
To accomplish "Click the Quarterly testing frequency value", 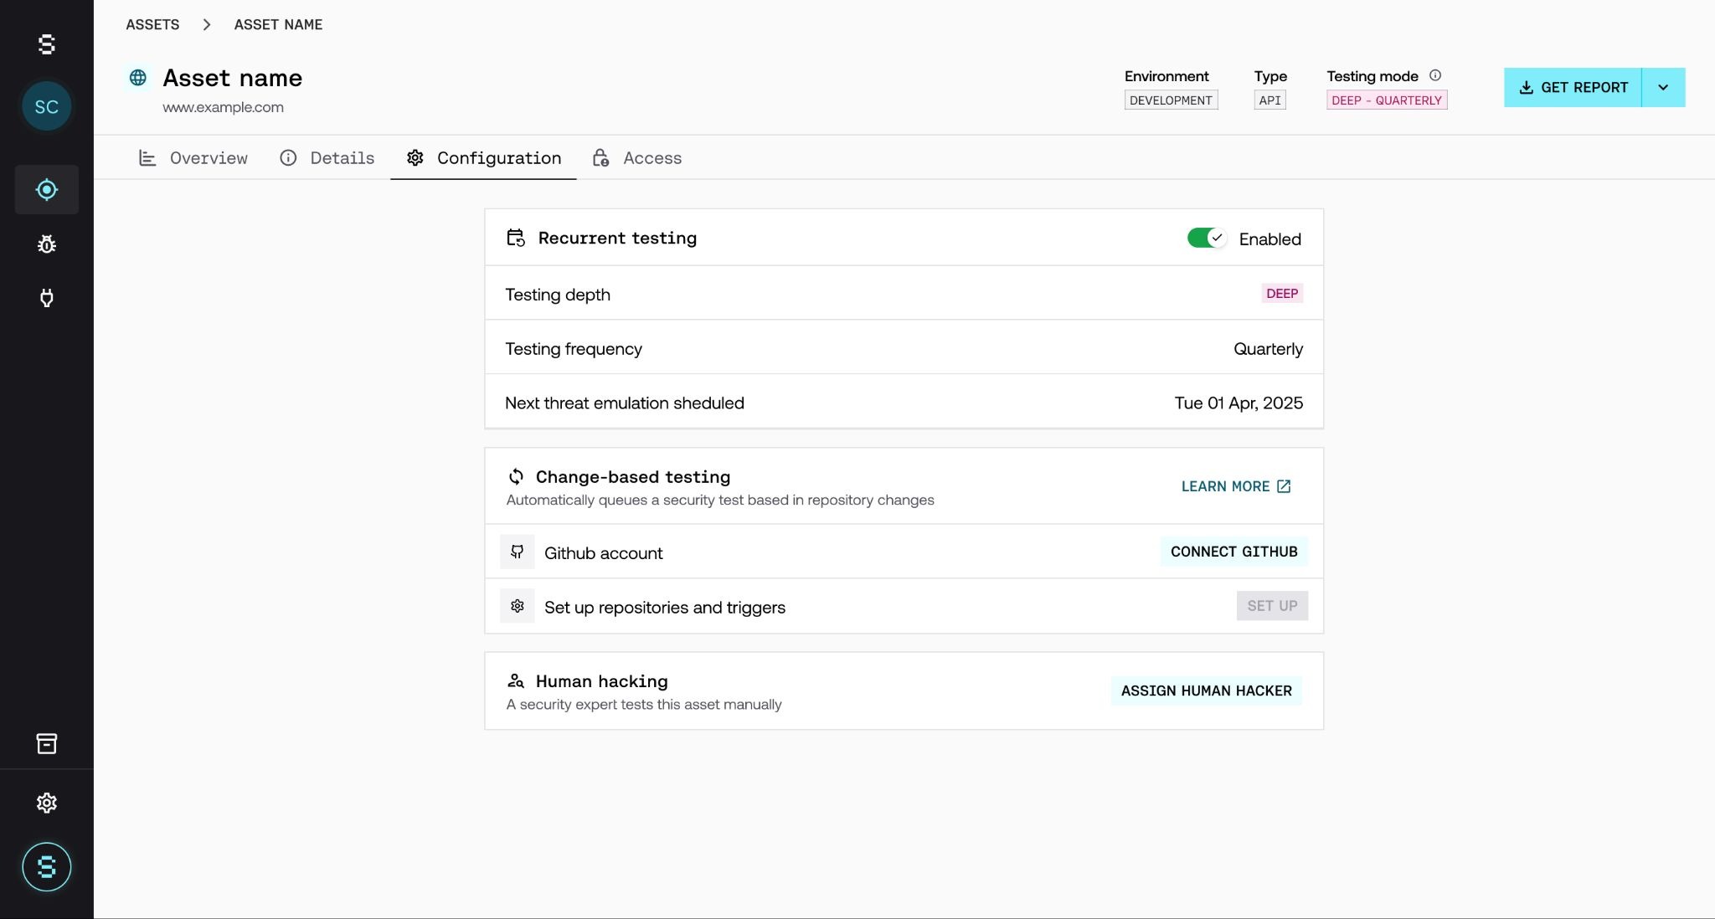I will [1268, 348].
